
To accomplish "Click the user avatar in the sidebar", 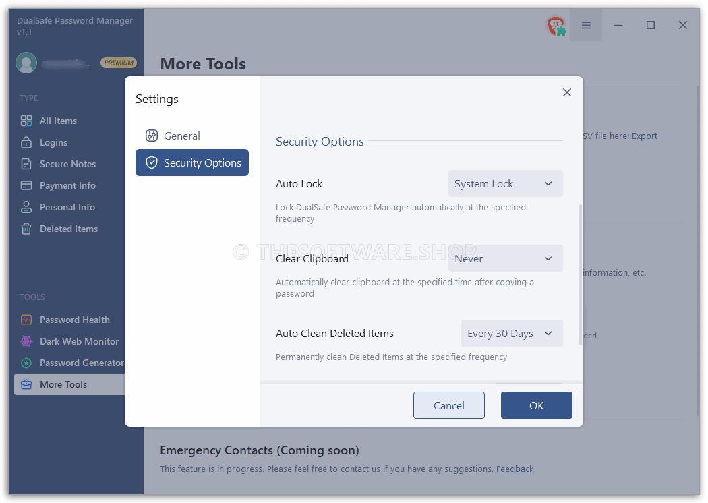I will point(26,63).
